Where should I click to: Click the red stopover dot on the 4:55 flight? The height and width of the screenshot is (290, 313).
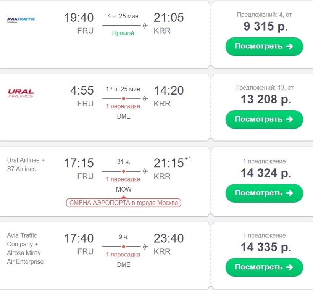[123, 98]
